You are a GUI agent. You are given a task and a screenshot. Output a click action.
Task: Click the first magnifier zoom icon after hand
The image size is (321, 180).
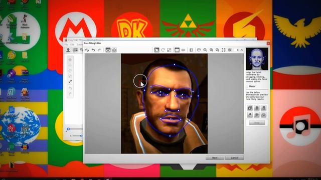(x=205, y=50)
